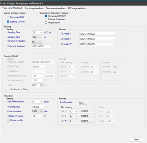The height and width of the screenshot is (143, 147).
Task: Open Digital filter duration dropdown
Action: click(x=37, y=102)
